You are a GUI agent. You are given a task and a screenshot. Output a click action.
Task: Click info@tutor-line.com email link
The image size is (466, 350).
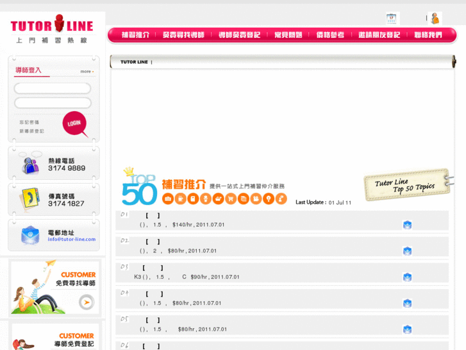72,239
